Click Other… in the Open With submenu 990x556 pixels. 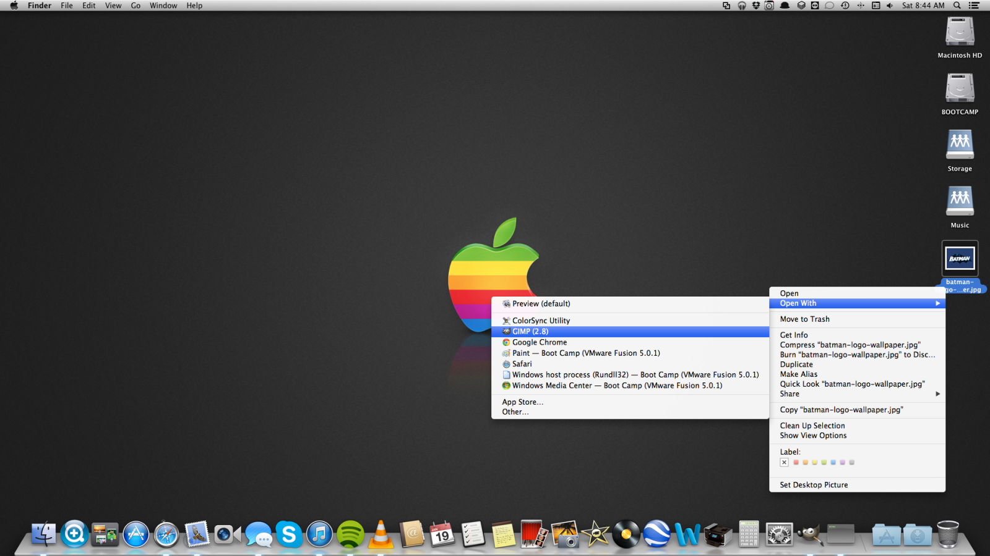[630, 412]
